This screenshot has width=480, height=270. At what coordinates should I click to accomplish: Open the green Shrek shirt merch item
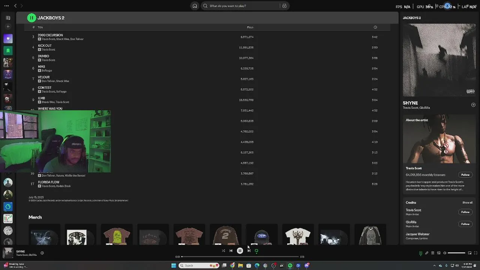(117, 235)
